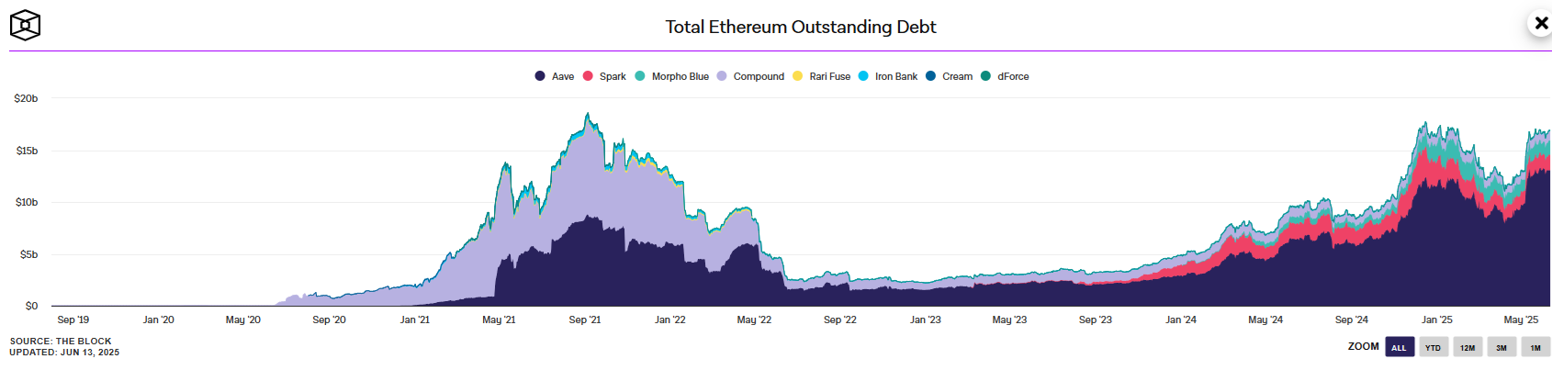Toggle the Aave series legend dot
Image resolution: width=1552 pixels, height=370 pixels.
pos(540,76)
